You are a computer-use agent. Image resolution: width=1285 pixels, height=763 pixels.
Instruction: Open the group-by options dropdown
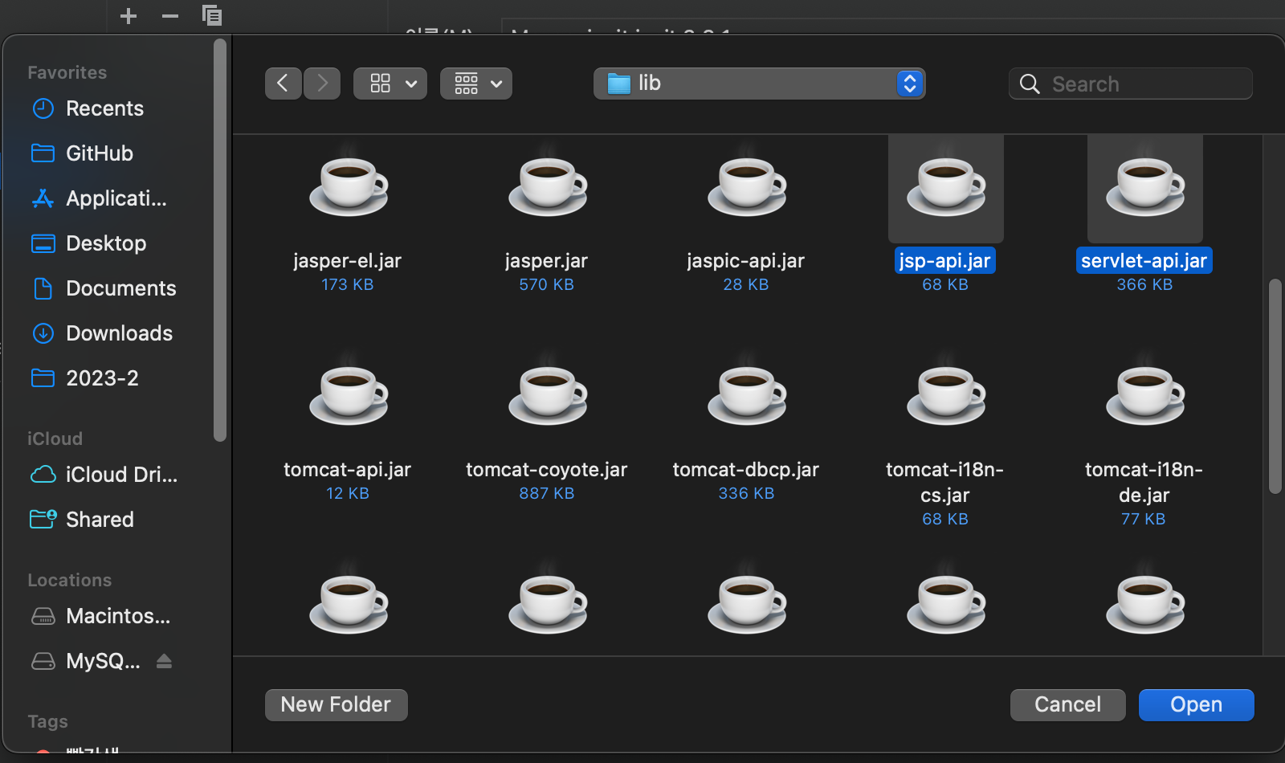click(476, 84)
